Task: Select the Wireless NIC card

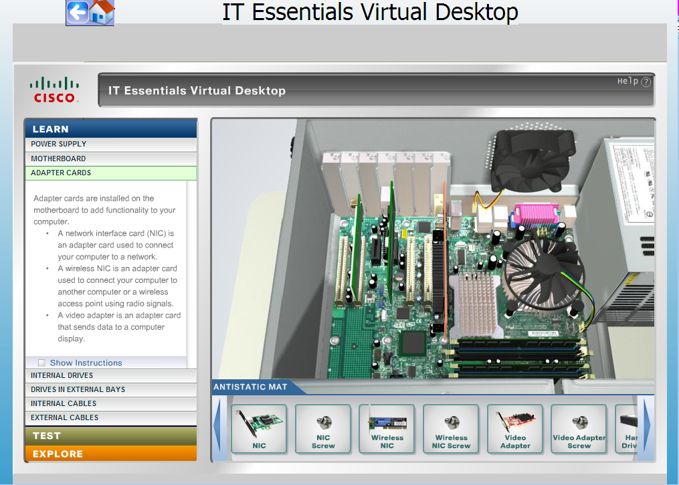Action: 387,429
